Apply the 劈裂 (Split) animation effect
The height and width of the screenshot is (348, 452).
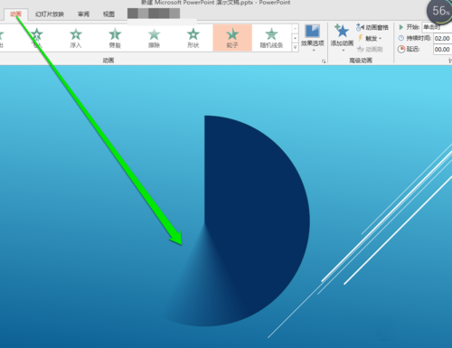(x=115, y=38)
